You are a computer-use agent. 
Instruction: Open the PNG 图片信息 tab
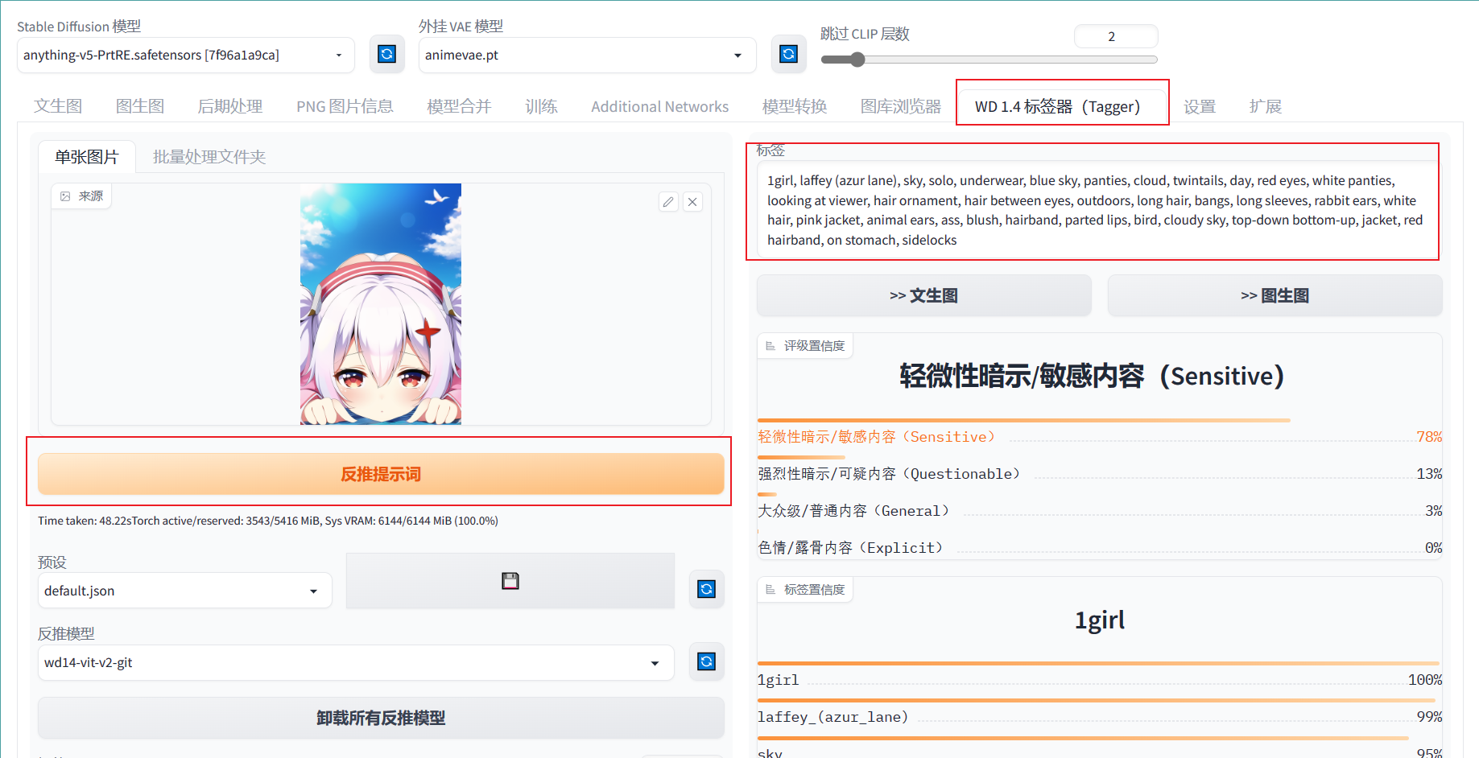click(345, 106)
